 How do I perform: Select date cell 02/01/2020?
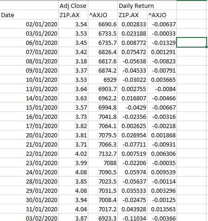point(29,24)
